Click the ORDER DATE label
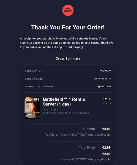Viewport: 137px width, 165px height. click(x=33, y=71)
